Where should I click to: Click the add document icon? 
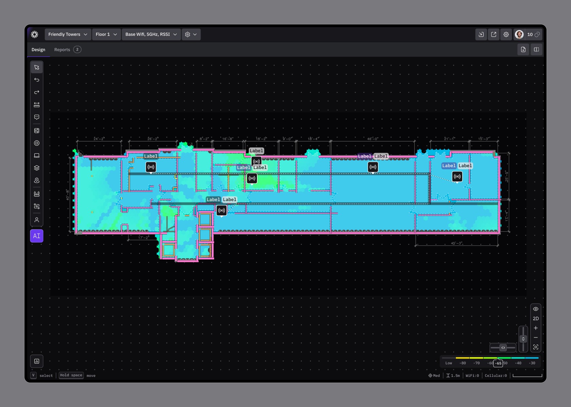click(x=523, y=50)
